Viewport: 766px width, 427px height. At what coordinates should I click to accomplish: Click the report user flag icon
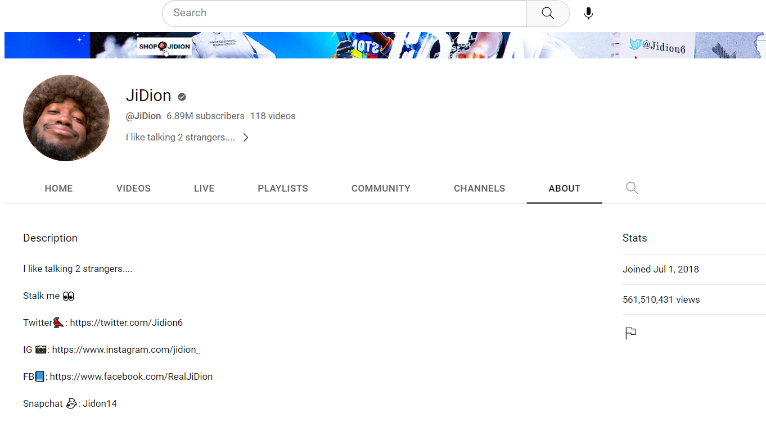click(630, 334)
